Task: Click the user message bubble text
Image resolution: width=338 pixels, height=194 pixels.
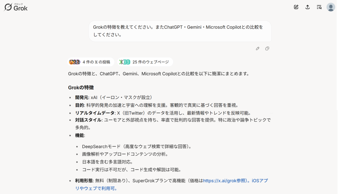Action: (178, 31)
